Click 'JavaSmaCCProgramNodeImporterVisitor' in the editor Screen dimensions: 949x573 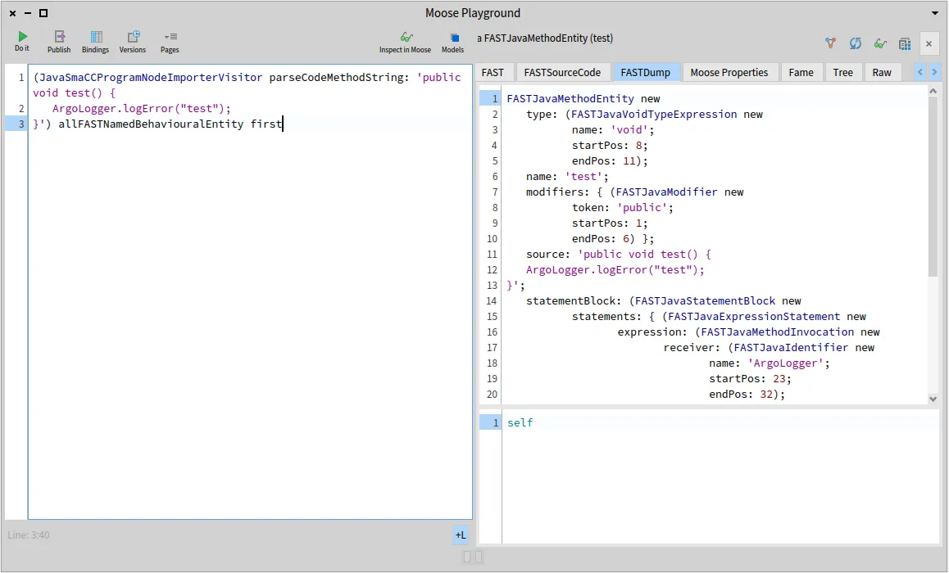click(151, 78)
